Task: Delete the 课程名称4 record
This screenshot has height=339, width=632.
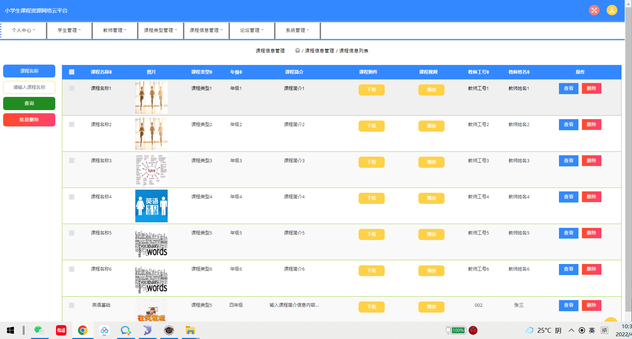Action: [591, 197]
